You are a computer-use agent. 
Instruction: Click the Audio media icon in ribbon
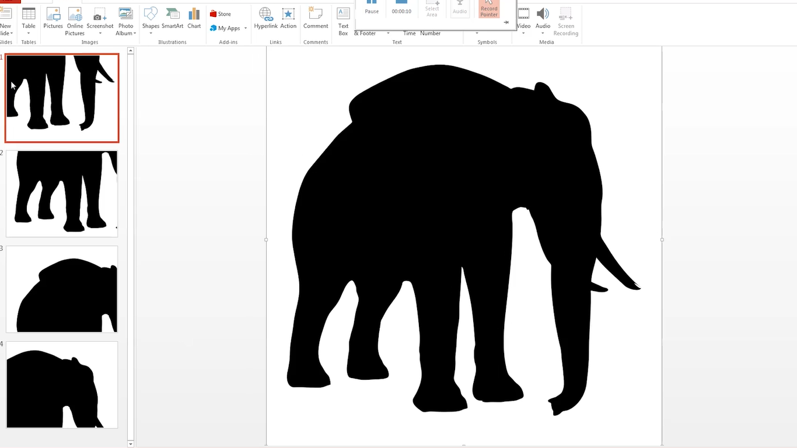click(543, 14)
